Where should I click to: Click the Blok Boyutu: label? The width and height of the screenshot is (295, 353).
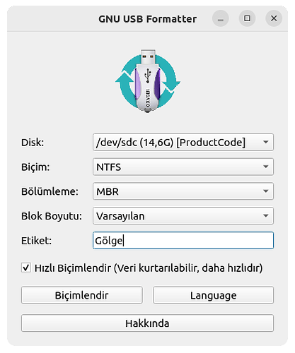point(52,216)
